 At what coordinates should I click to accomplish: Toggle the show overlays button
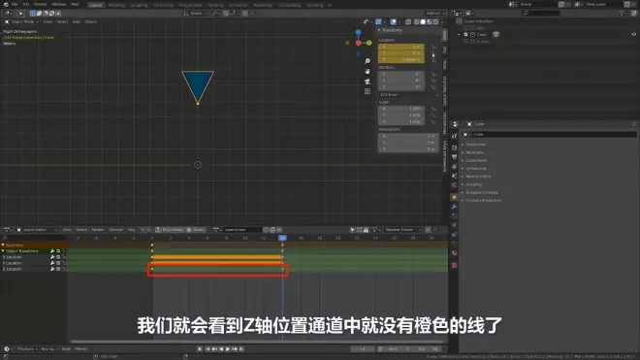(x=393, y=21)
